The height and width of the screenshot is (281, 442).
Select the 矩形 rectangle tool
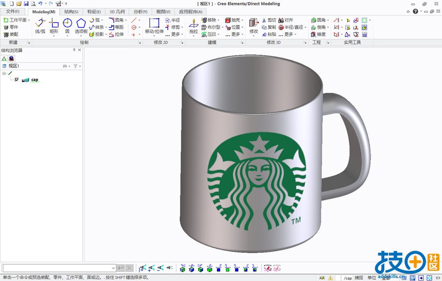54,26
